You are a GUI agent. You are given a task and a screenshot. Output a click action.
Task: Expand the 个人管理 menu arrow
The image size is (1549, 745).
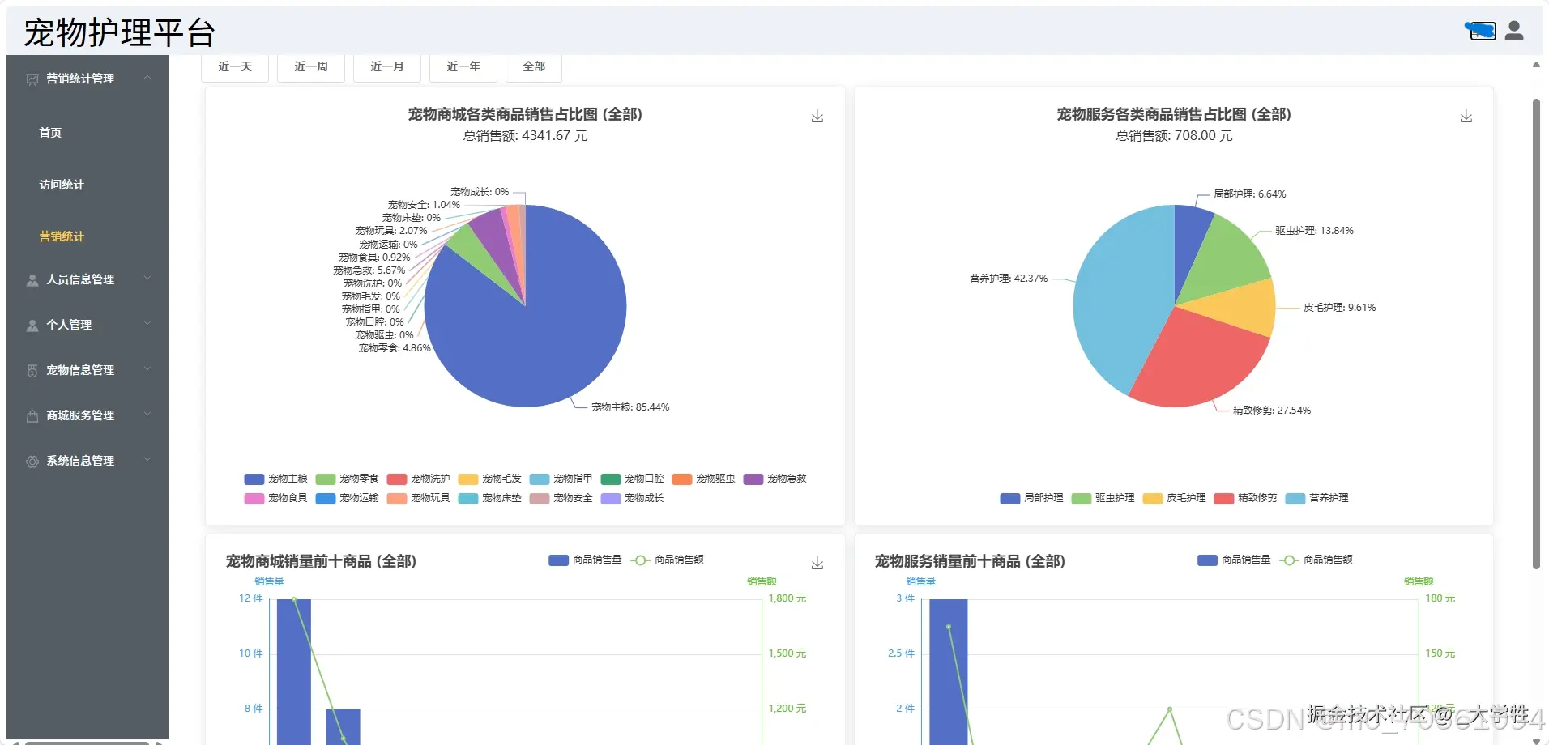click(147, 324)
